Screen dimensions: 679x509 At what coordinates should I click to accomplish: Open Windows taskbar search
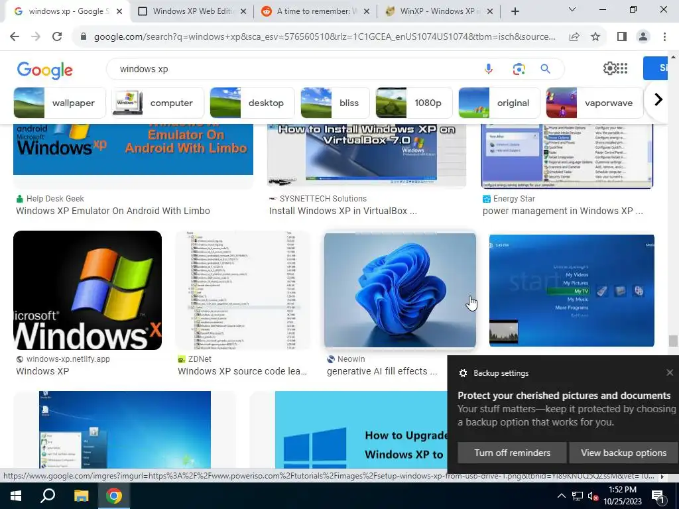(x=48, y=496)
